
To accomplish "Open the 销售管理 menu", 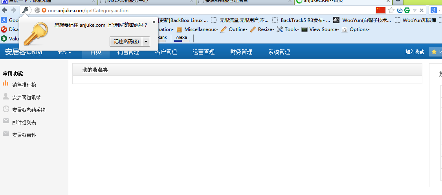I will (128, 52).
